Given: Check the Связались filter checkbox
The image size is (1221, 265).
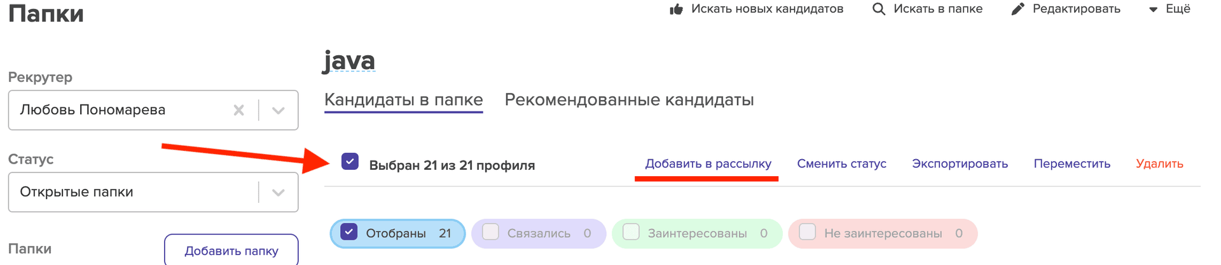Looking at the screenshot, I should point(490,232).
